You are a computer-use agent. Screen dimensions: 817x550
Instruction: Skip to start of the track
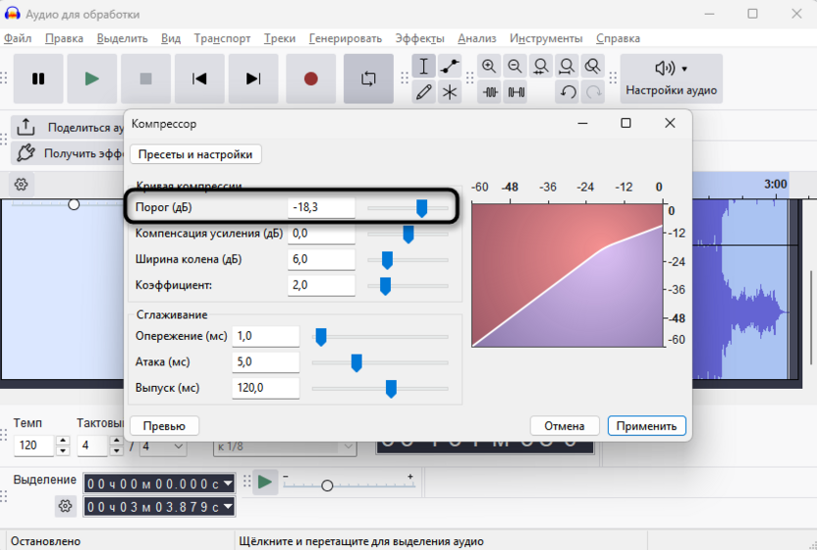pyautogui.click(x=199, y=79)
